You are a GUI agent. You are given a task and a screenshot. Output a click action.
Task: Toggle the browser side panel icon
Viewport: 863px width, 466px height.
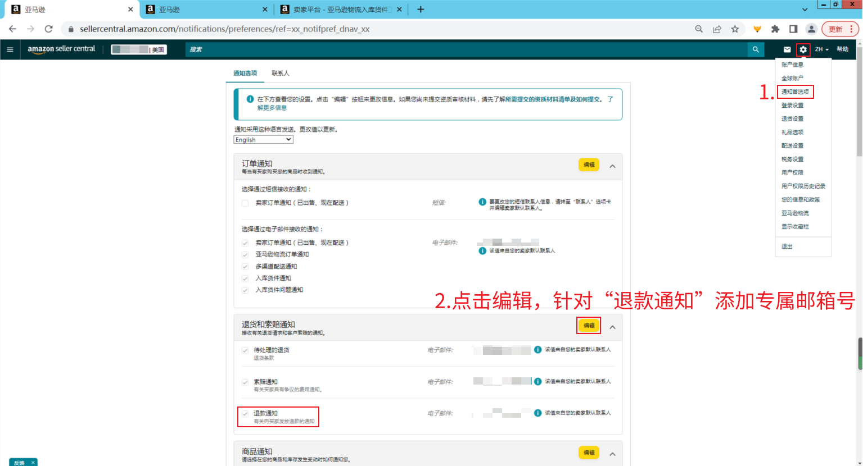coord(793,29)
